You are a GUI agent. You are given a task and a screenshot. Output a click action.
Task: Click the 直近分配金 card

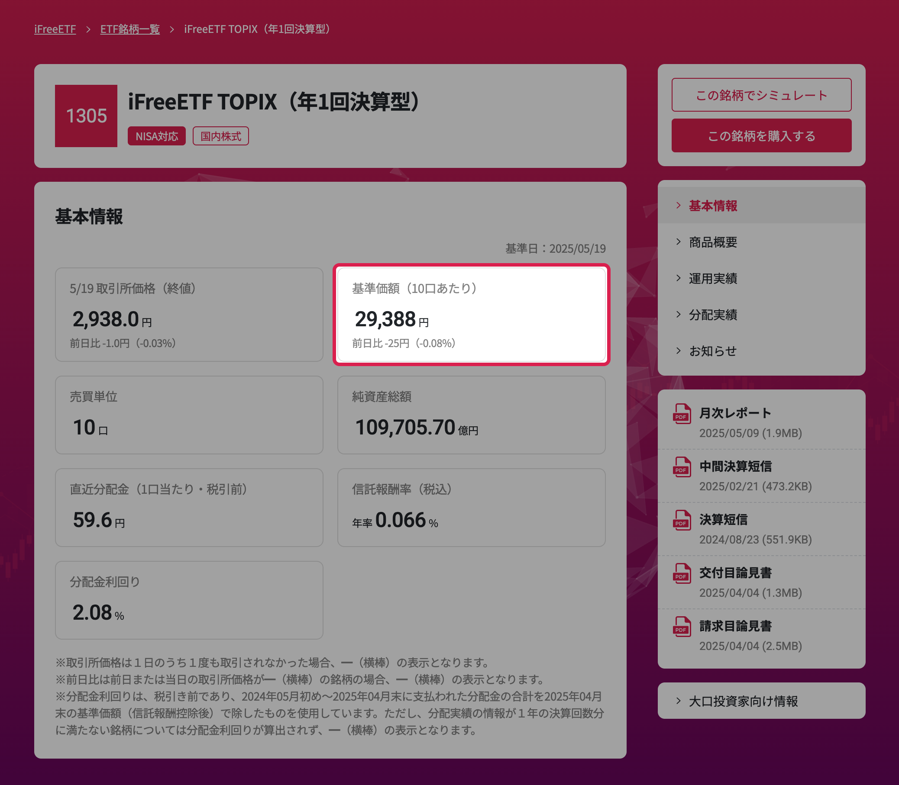(x=189, y=507)
